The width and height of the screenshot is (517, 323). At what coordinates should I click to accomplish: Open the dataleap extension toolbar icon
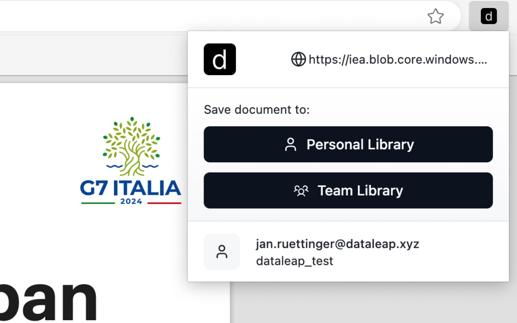489,17
